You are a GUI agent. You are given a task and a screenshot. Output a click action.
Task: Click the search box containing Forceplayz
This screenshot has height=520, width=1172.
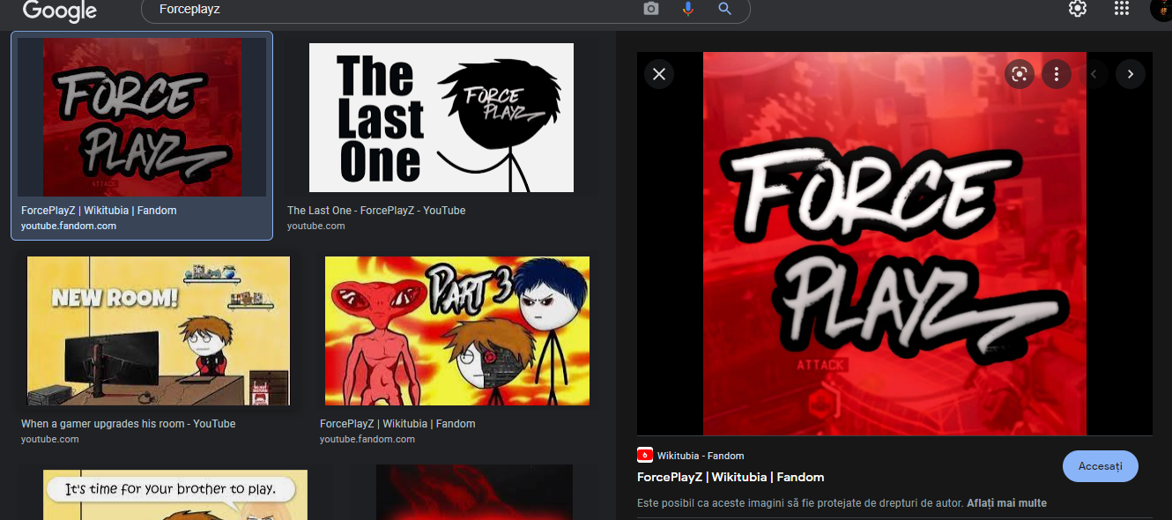coord(446,9)
